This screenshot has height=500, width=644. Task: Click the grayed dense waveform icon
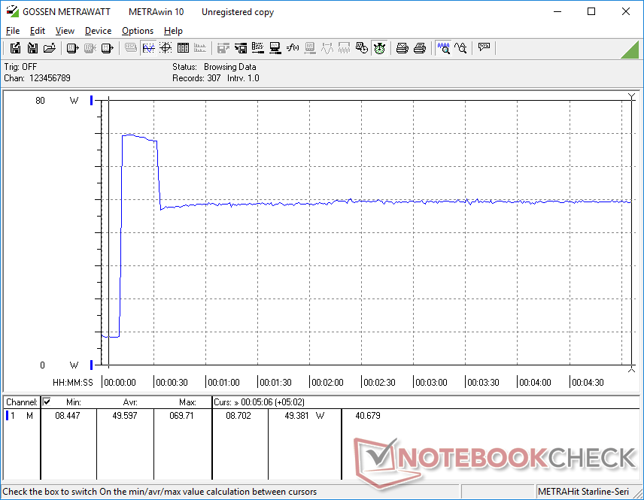click(344, 48)
